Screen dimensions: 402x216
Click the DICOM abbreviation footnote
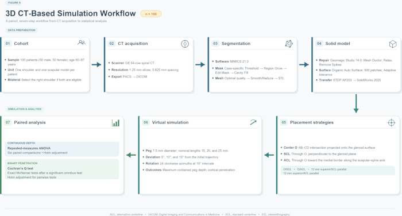point(184,214)
